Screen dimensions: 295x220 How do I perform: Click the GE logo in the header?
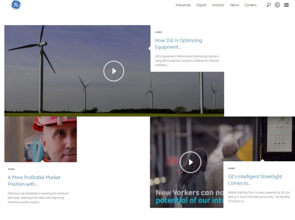16,5
